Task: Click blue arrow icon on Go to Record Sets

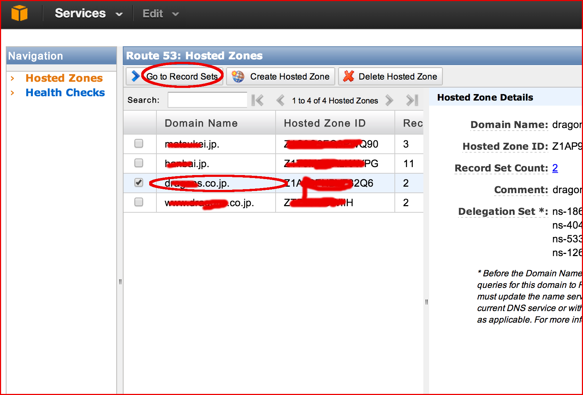Action: pyautogui.click(x=135, y=76)
